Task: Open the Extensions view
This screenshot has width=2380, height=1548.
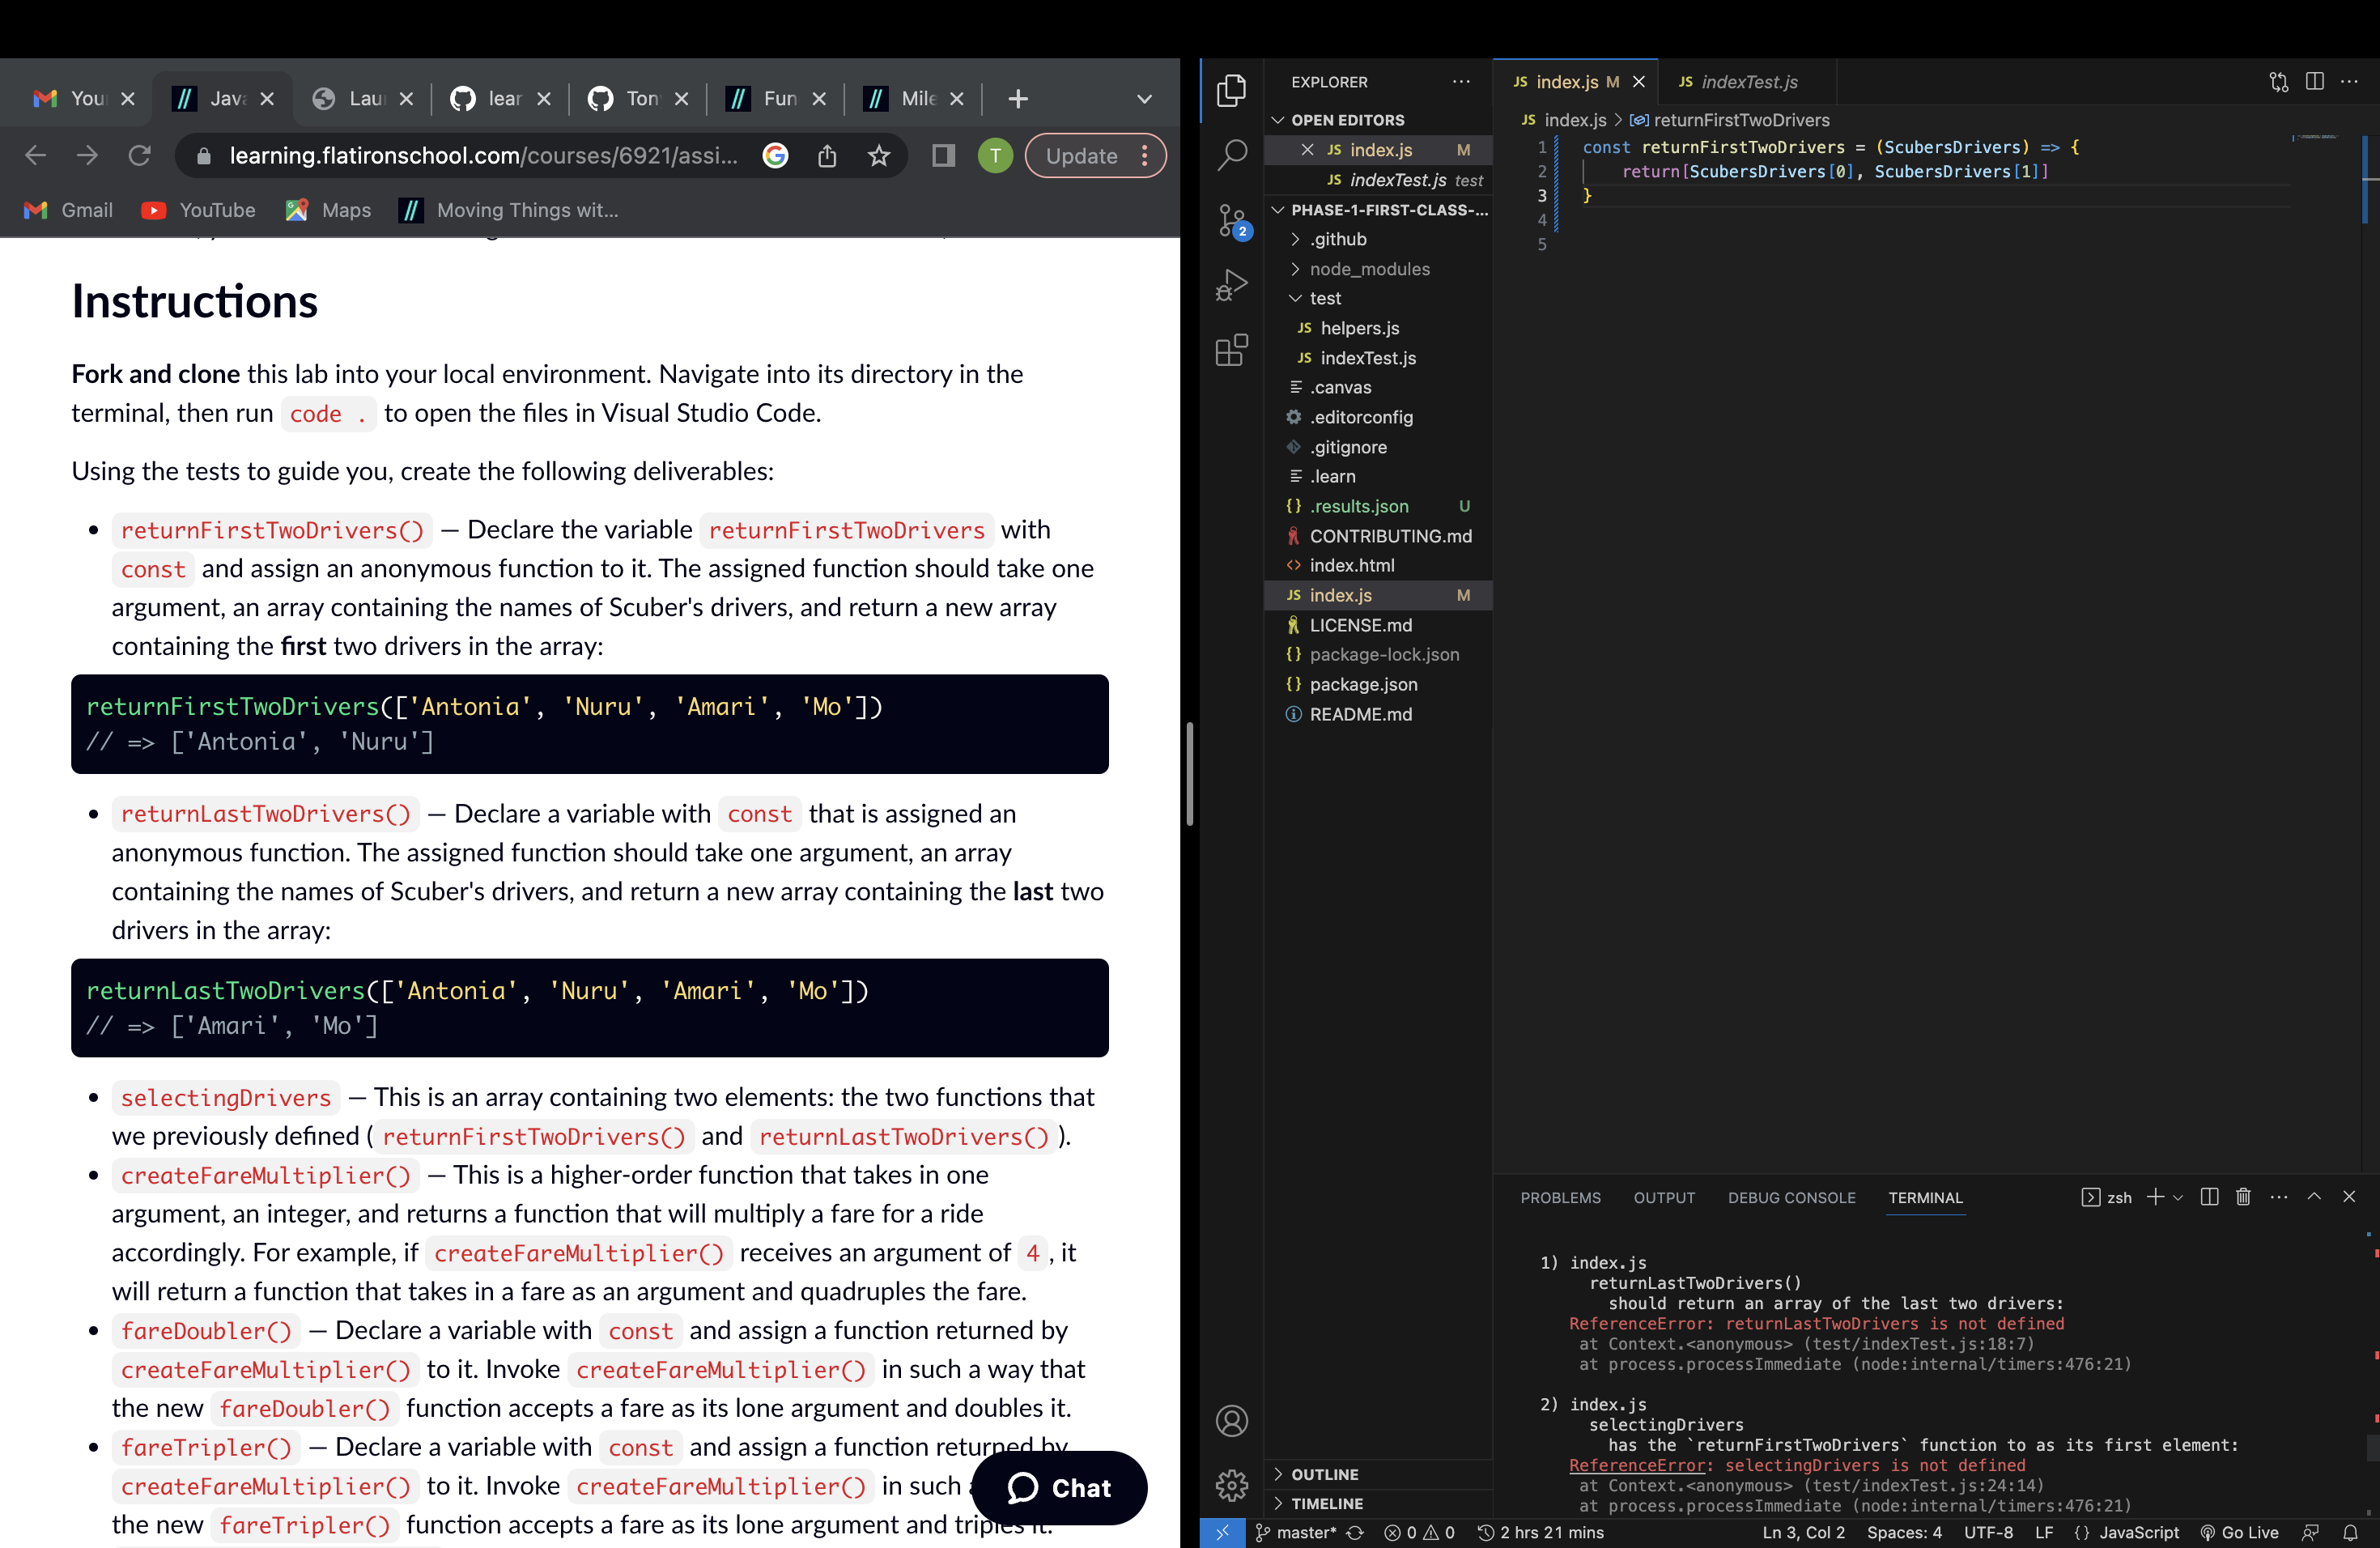Action: click(1232, 351)
